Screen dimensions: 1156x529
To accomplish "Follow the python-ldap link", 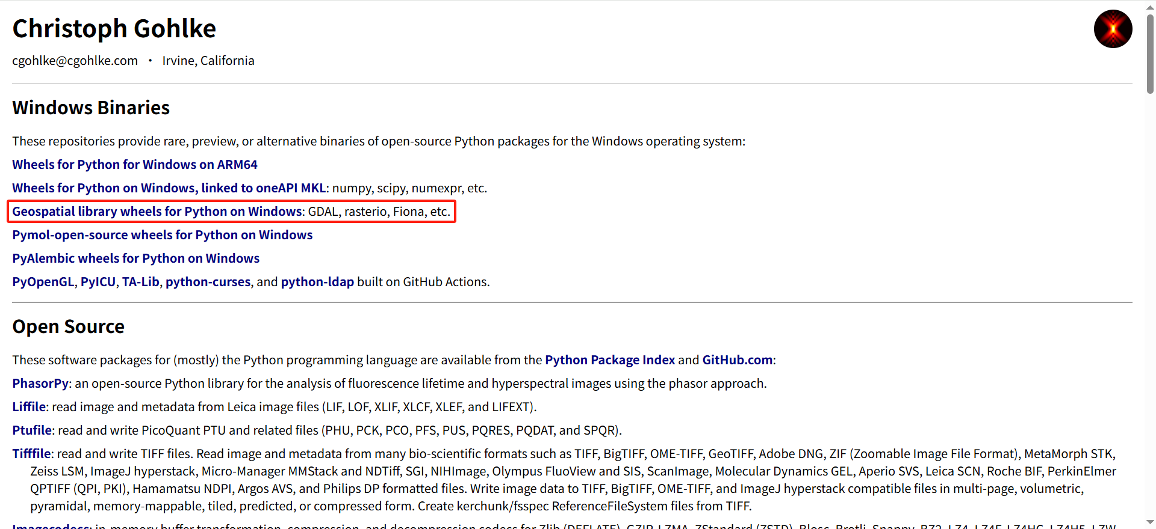I will point(317,282).
